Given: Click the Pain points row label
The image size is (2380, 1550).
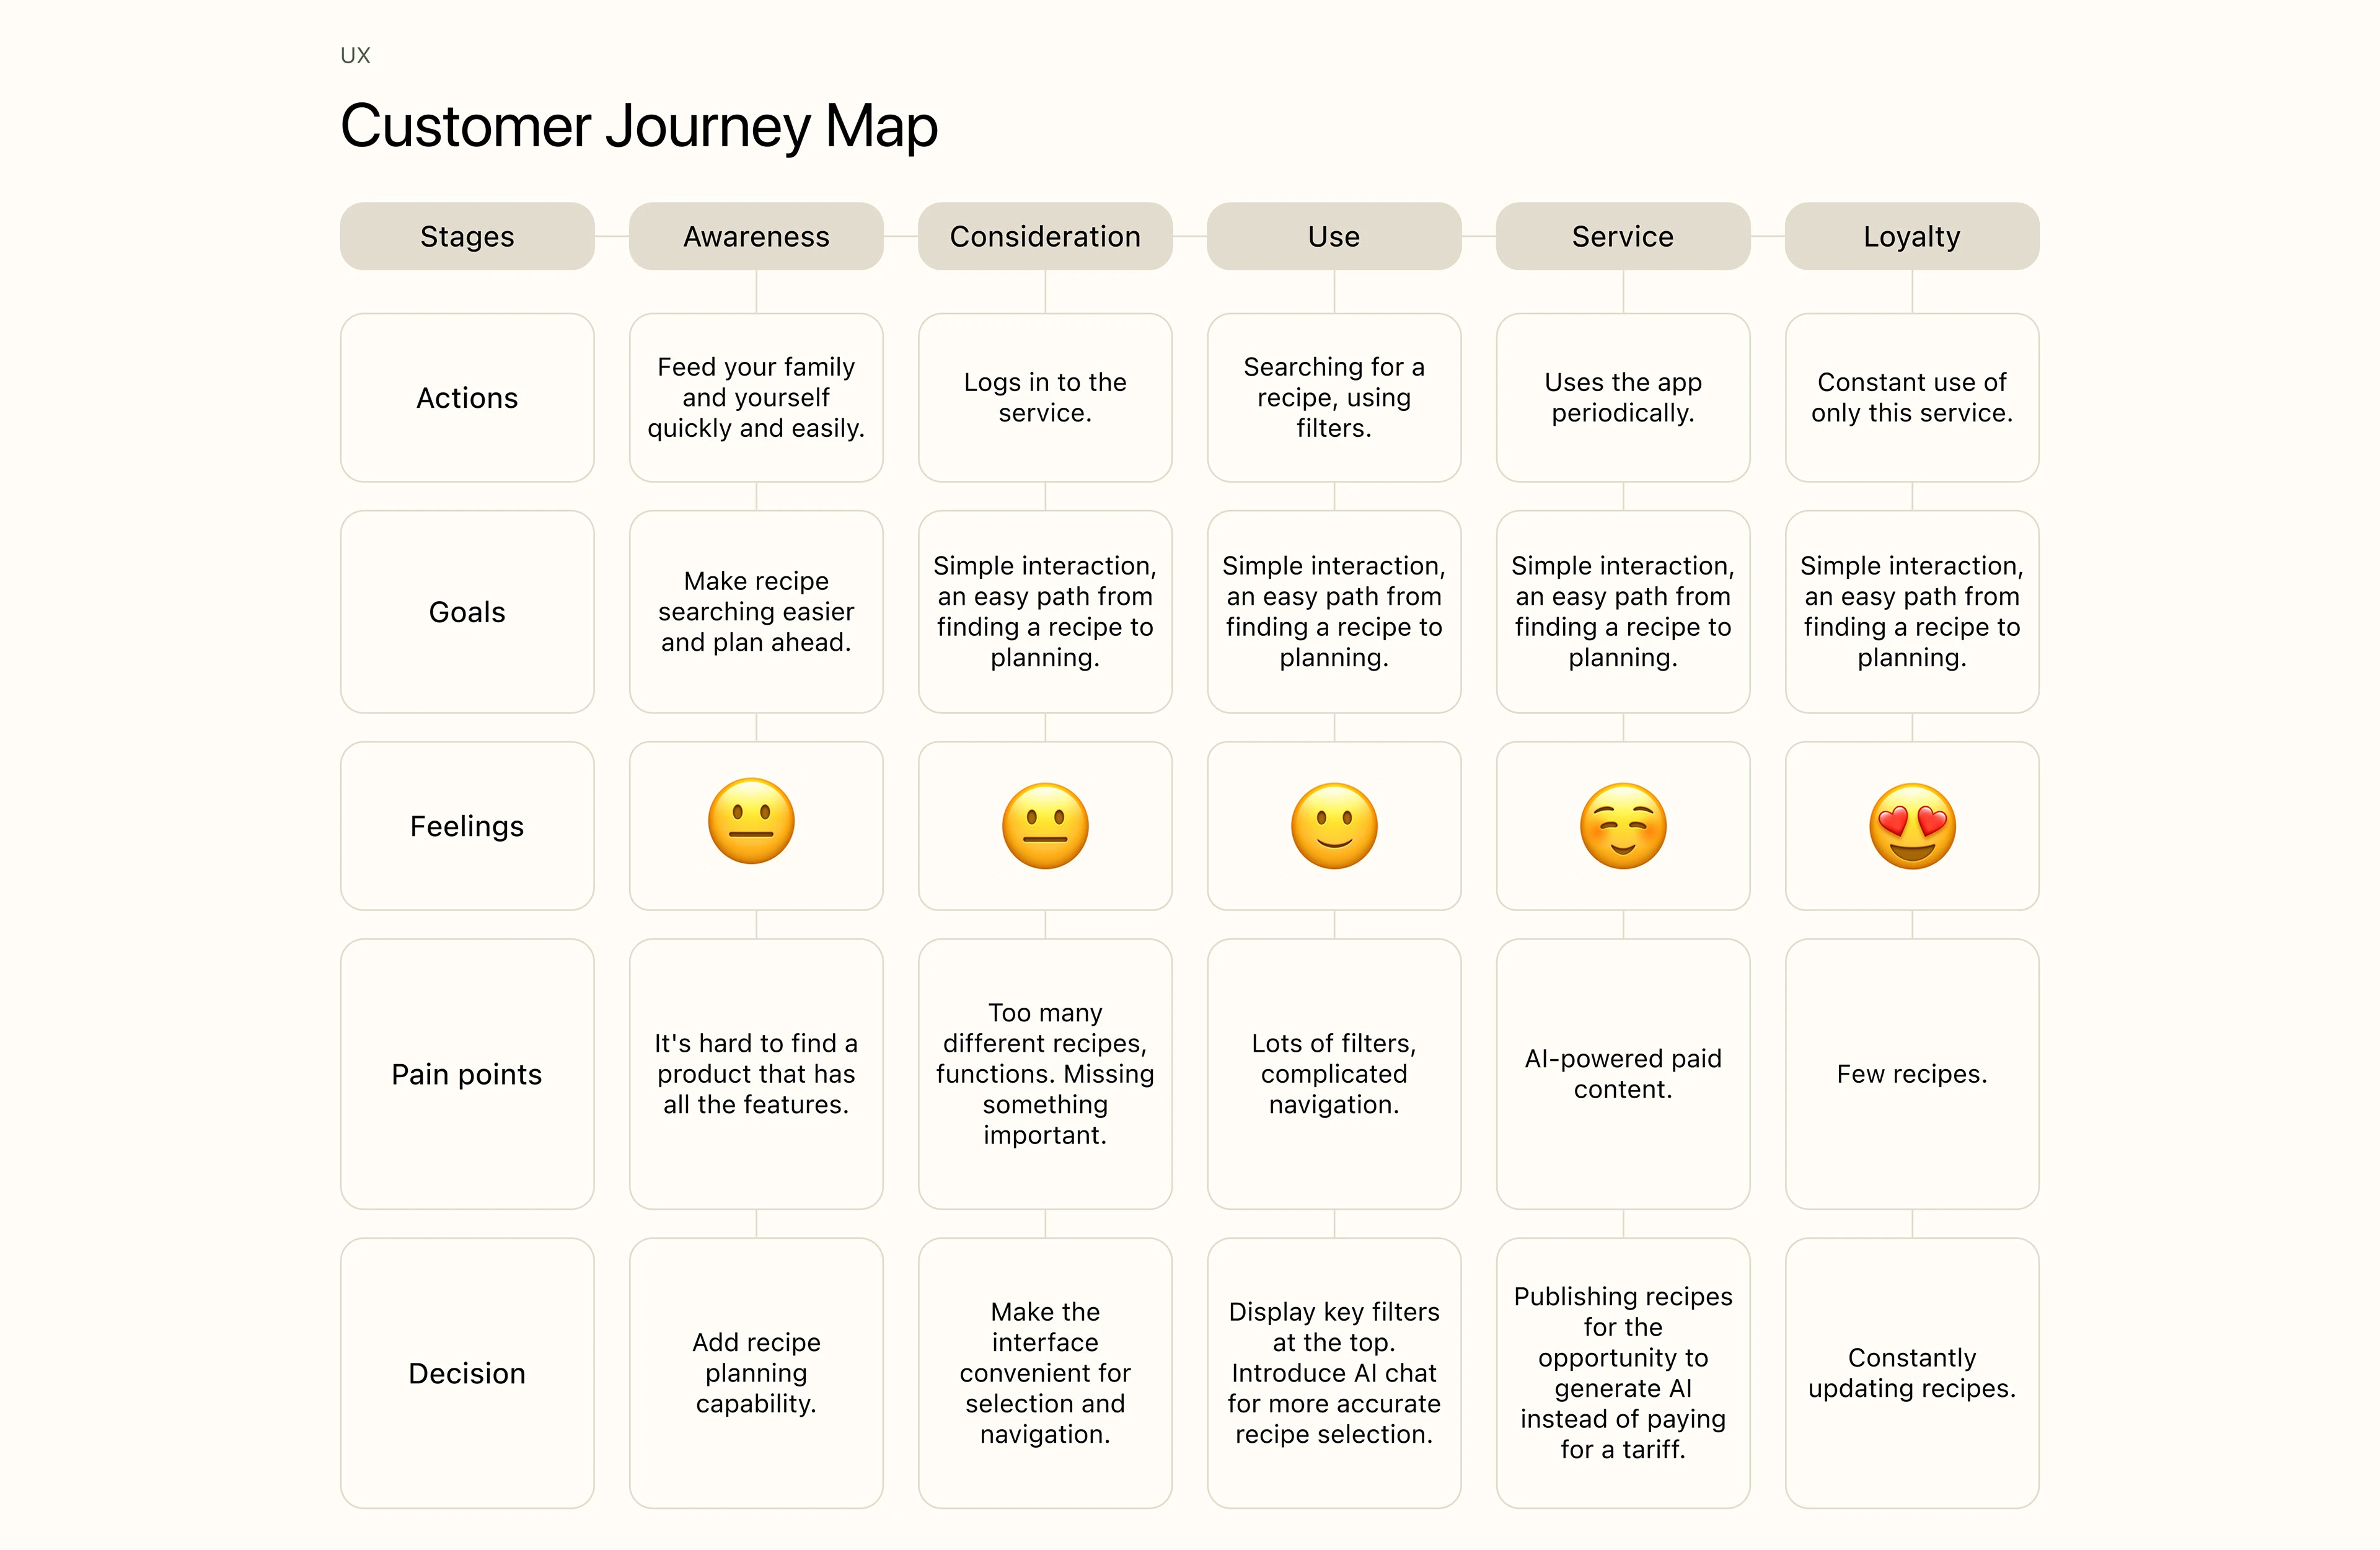Looking at the screenshot, I should pyautogui.click(x=467, y=1074).
